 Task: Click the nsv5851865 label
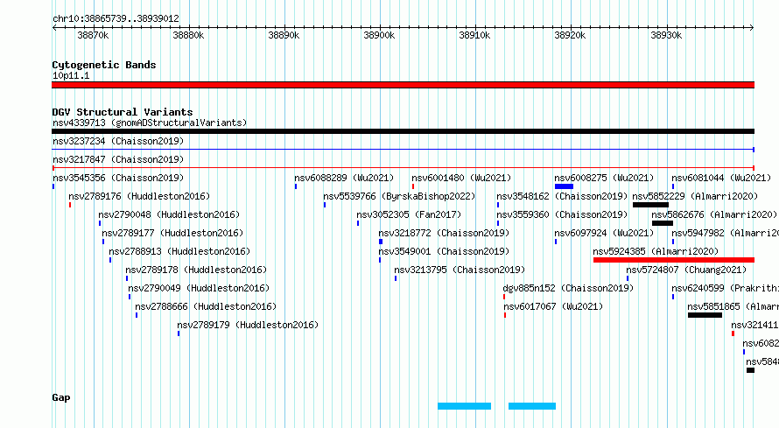pyautogui.click(x=733, y=306)
